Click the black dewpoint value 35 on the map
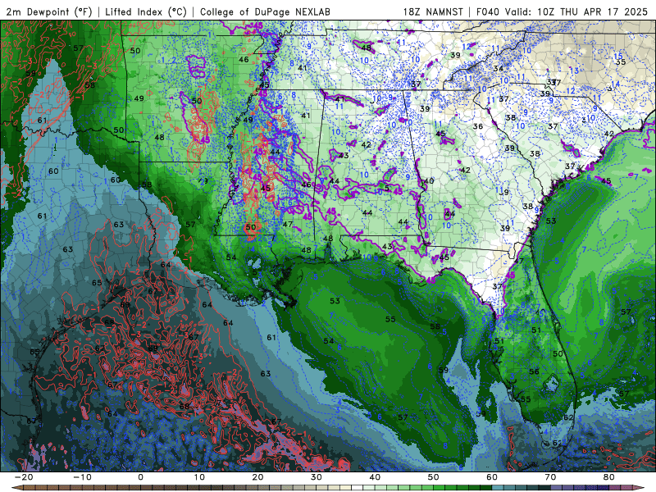 (621, 62)
